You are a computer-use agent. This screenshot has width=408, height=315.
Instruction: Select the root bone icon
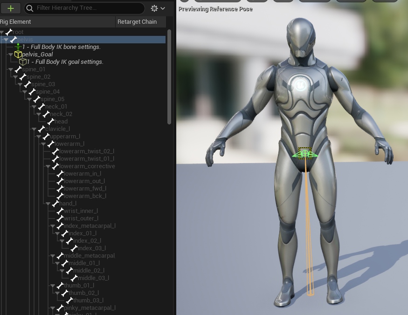[9, 32]
